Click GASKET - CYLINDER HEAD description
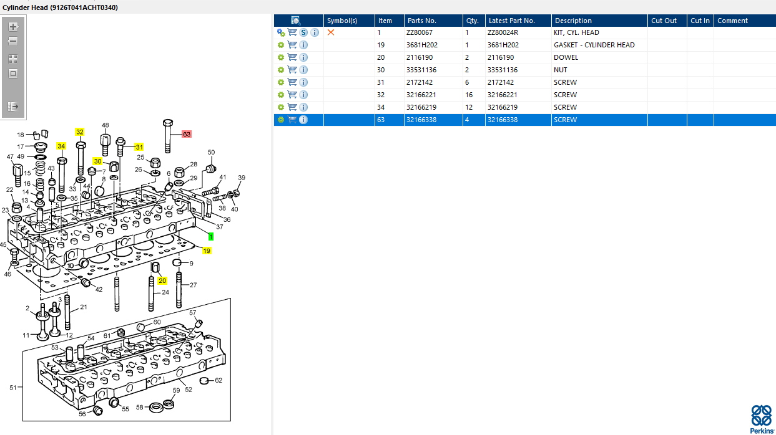776x435 pixels. (594, 45)
